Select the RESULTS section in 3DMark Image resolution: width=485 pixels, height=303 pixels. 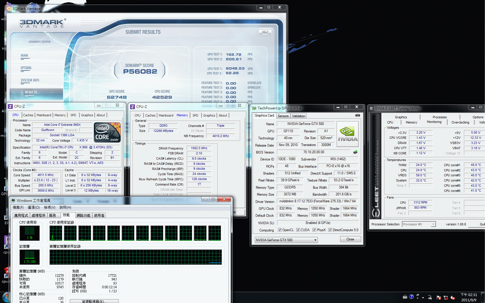(x=31, y=92)
